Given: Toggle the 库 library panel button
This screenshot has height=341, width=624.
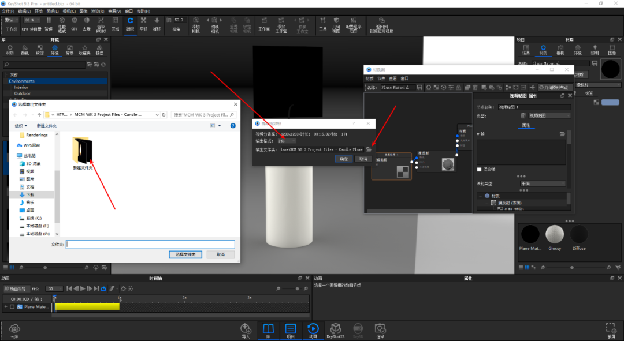Looking at the screenshot, I should click(x=268, y=331).
